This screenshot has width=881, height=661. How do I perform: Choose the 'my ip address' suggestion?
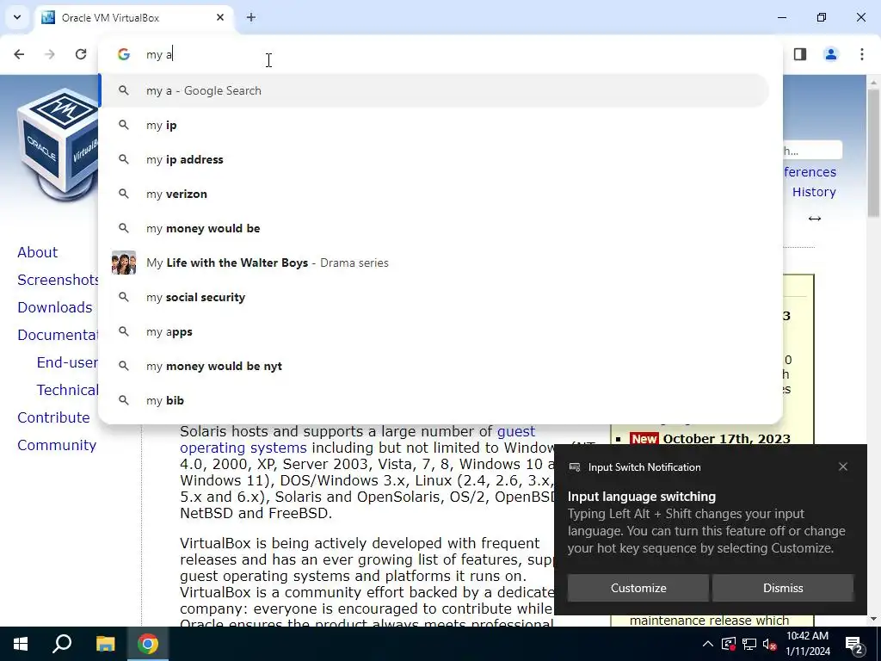tap(434, 159)
